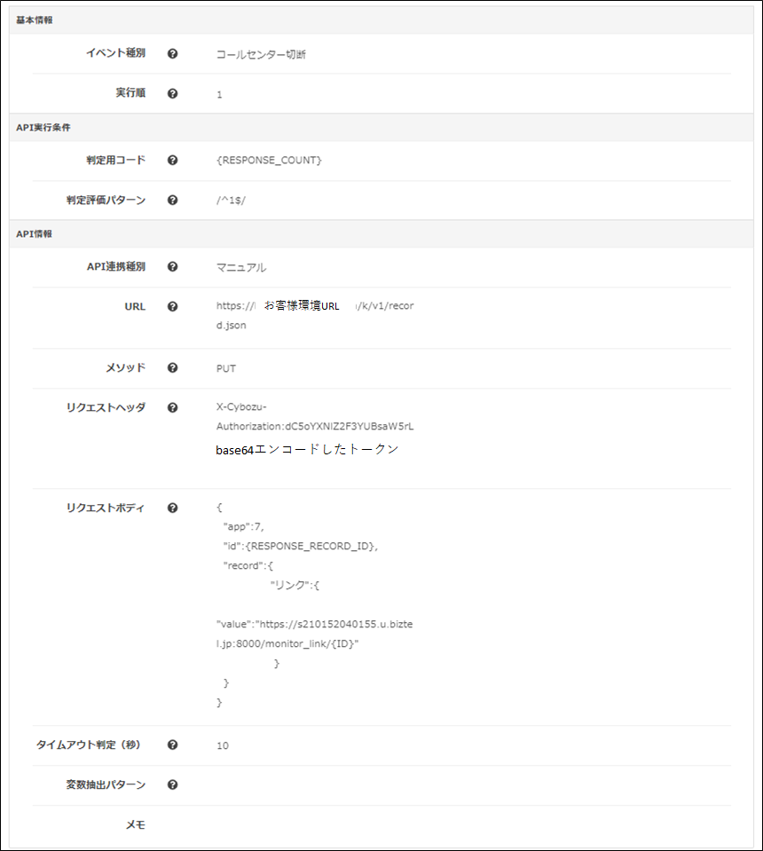Click help icon next to タイムアウト判定（秒）
This screenshot has height=851, width=763.
click(173, 745)
